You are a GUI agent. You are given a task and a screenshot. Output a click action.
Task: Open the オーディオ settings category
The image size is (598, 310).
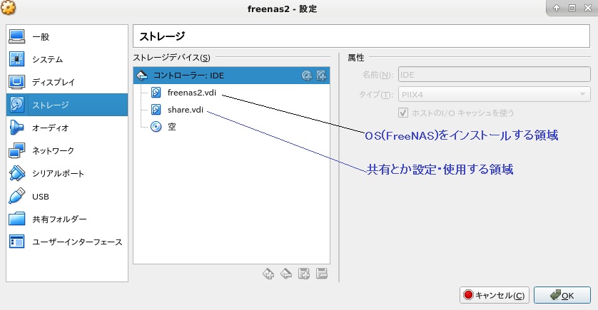click(x=67, y=128)
